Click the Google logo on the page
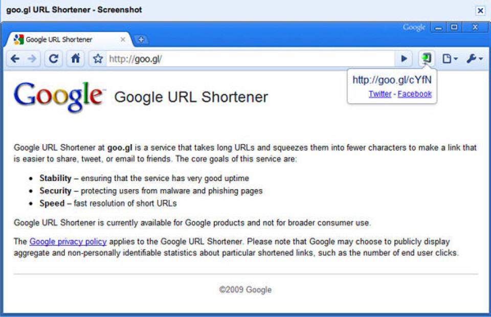This screenshot has width=491, height=317. pyautogui.click(x=58, y=97)
